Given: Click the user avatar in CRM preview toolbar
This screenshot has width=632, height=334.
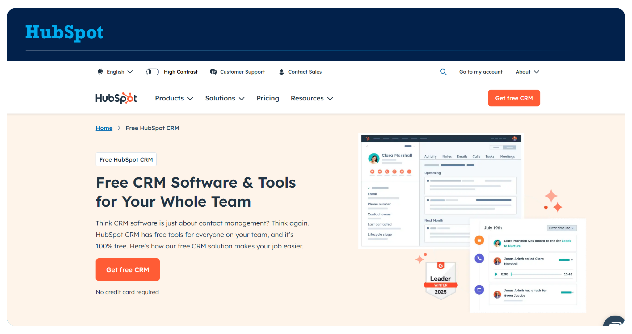Looking at the screenshot, I should point(514,138).
